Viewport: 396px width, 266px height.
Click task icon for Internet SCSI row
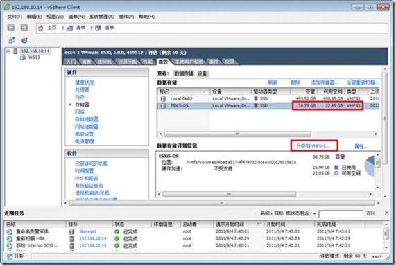tap(9, 245)
